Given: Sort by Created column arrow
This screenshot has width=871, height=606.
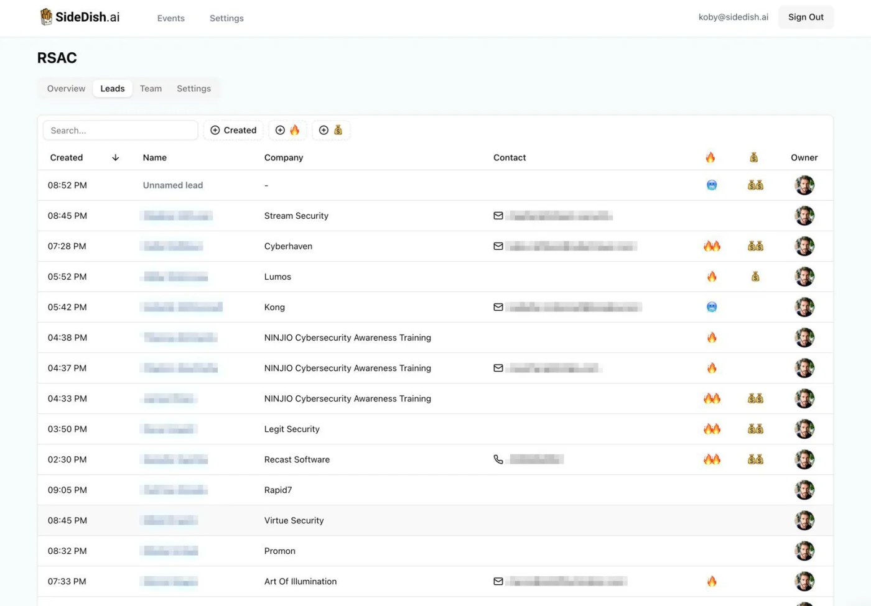Looking at the screenshot, I should tap(115, 157).
